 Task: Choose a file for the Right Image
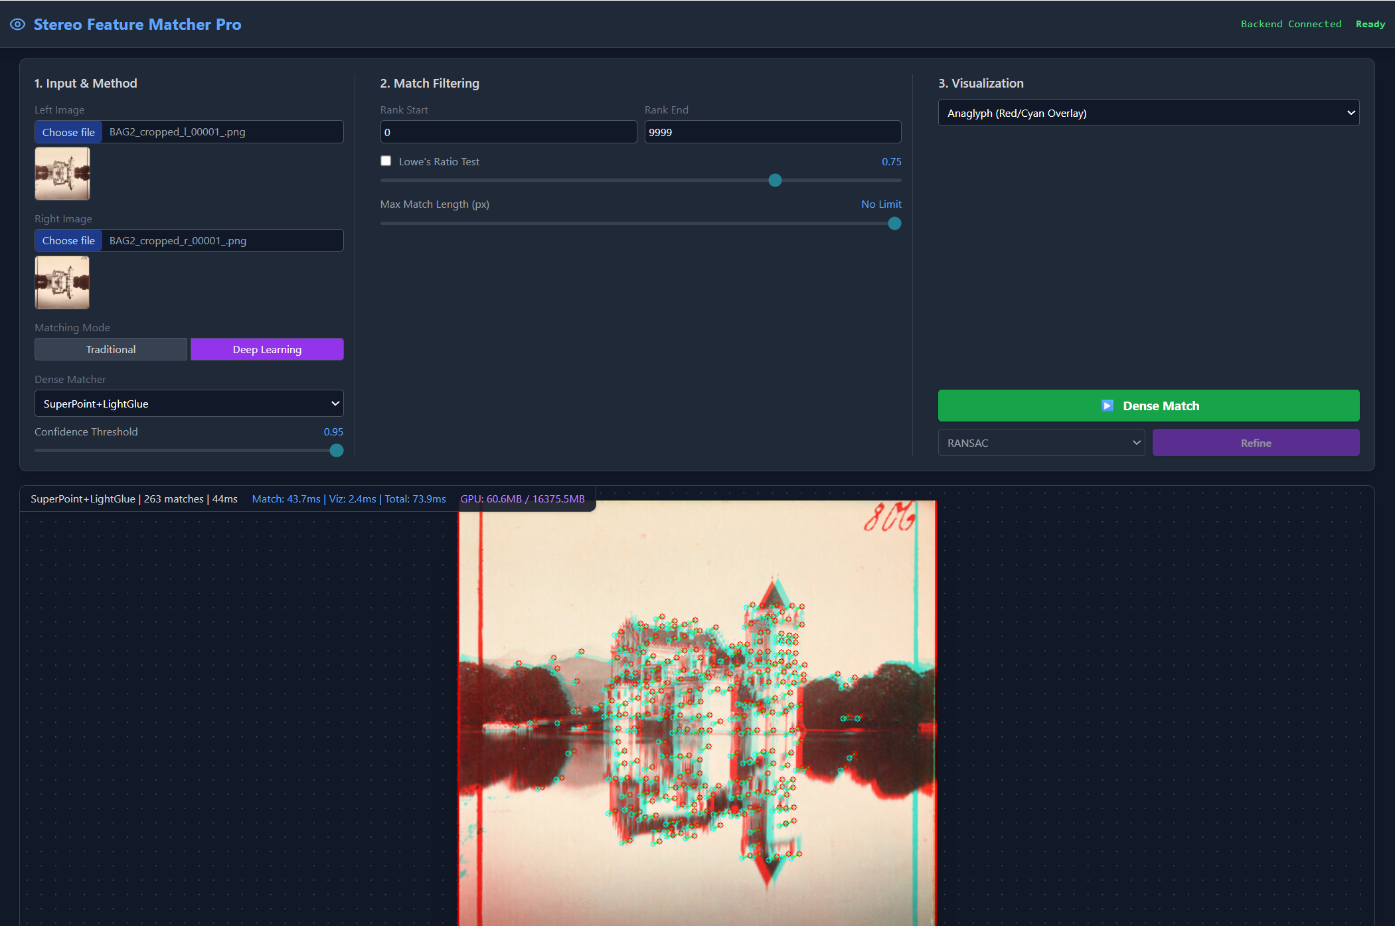pos(68,240)
